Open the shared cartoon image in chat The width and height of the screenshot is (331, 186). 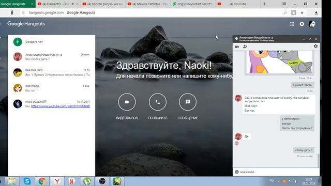point(279,62)
